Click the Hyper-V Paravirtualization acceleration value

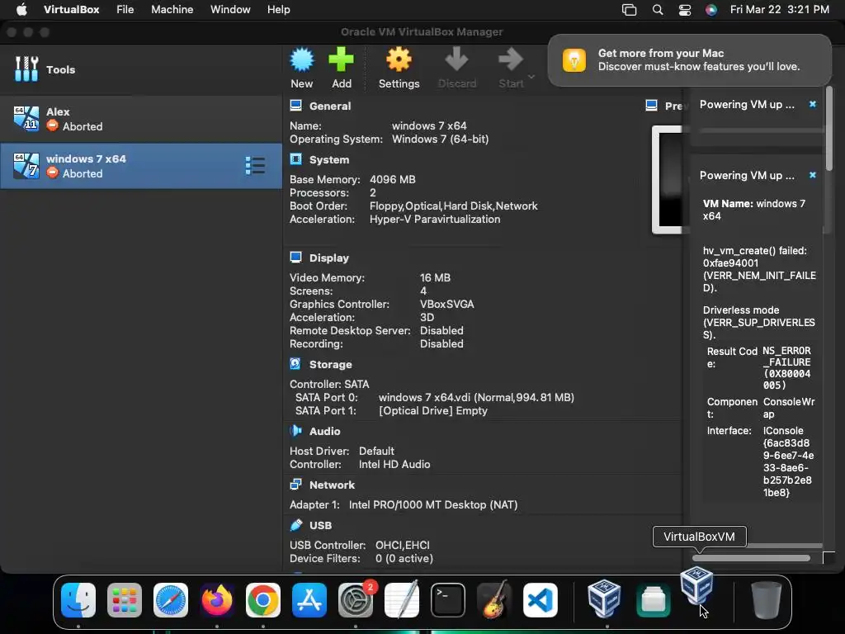[435, 220]
